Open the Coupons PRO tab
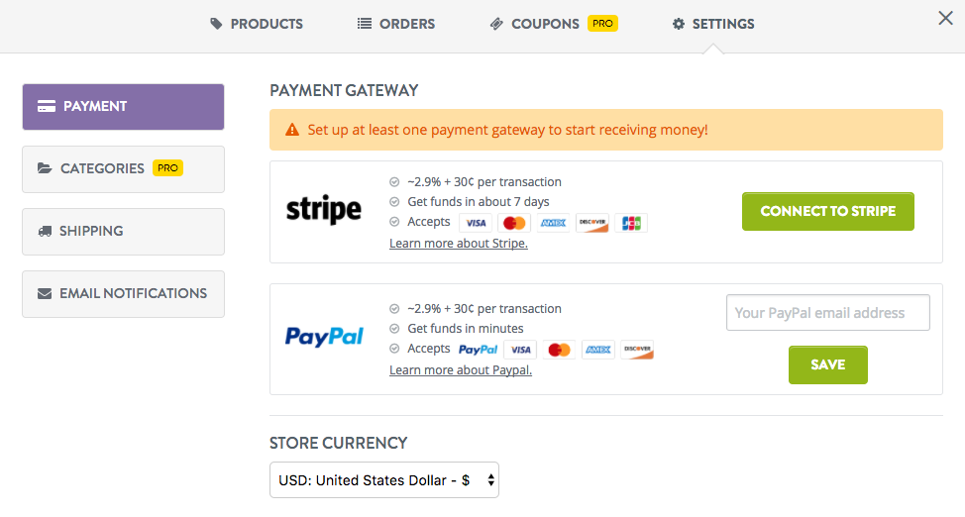965x517 pixels. pos(554,24)
